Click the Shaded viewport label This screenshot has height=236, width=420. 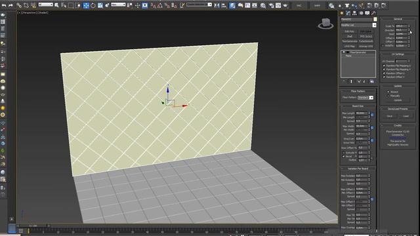tap(43, 12)
